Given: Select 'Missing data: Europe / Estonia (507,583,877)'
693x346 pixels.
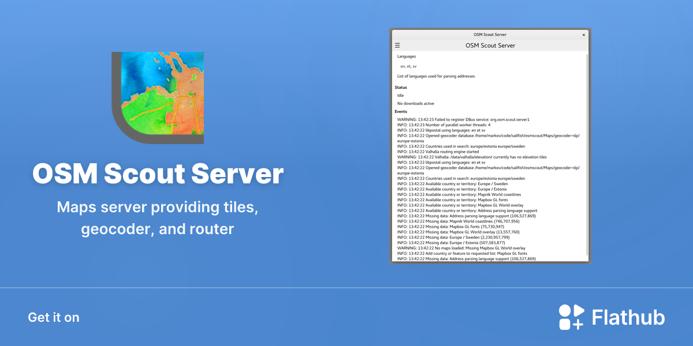Looking at the screenshot, I should pos(452,243).
